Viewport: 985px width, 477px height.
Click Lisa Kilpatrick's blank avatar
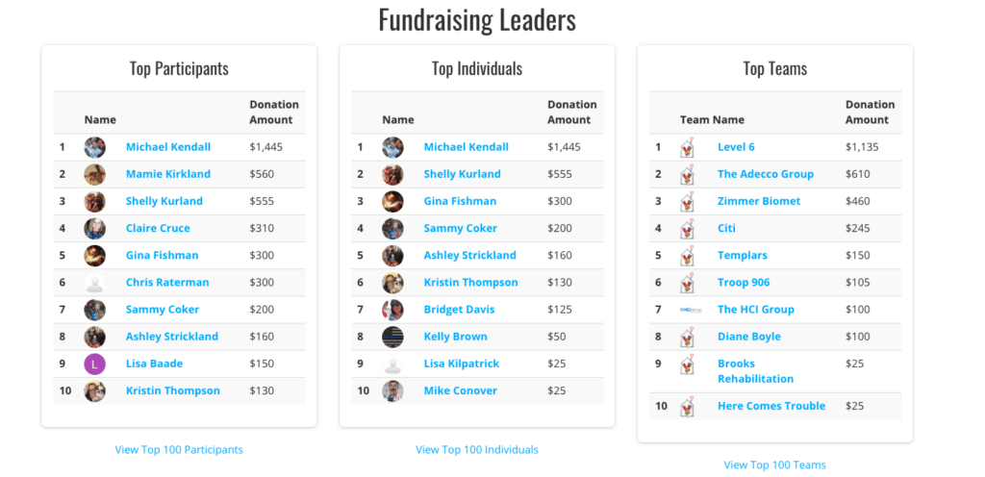pyautogui.click(x=392, y=364)
